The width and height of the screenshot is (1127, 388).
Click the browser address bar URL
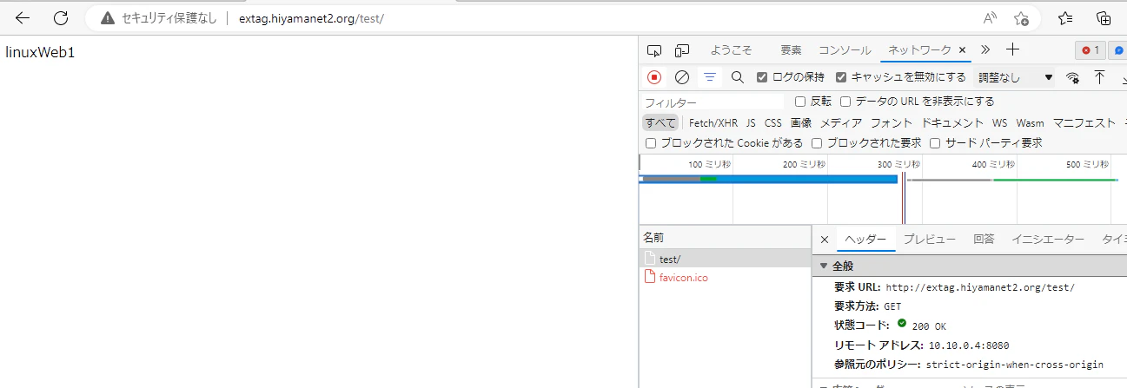point(311,18)
